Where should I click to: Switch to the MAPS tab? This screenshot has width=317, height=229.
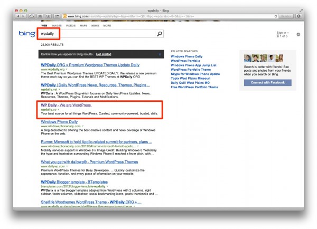(x=83, y=26)
